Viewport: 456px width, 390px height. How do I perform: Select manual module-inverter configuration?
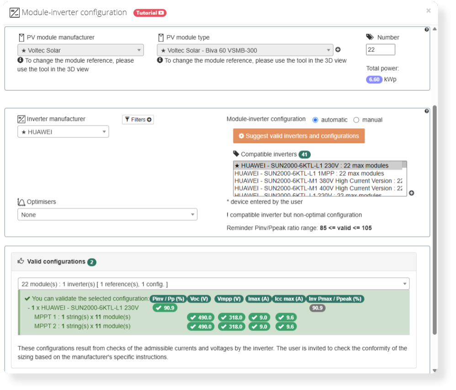tap(356, 120)
